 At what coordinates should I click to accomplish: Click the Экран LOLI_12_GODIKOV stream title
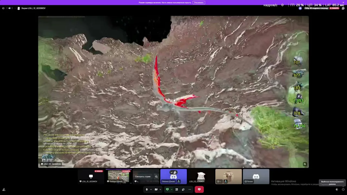pyautogui.click(x=33, y=8)
